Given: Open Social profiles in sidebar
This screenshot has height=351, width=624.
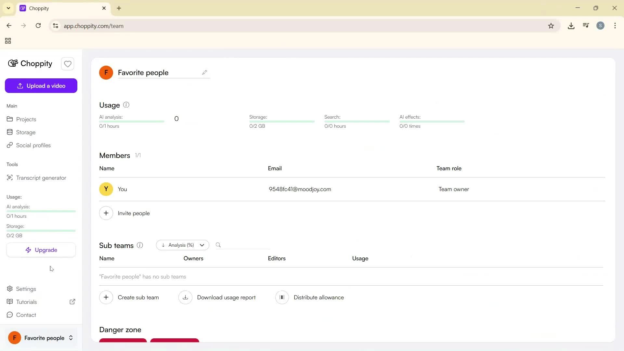Looking at the screenshot, I should point(33,145).
